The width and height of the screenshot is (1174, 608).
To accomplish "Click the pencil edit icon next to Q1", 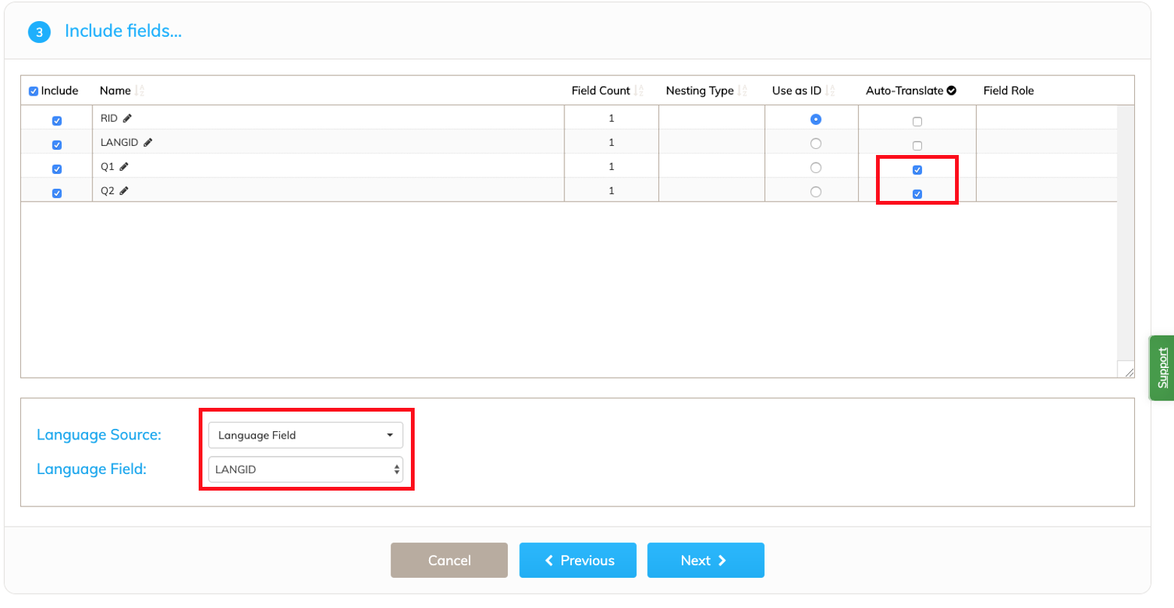I will click(124, 166).
